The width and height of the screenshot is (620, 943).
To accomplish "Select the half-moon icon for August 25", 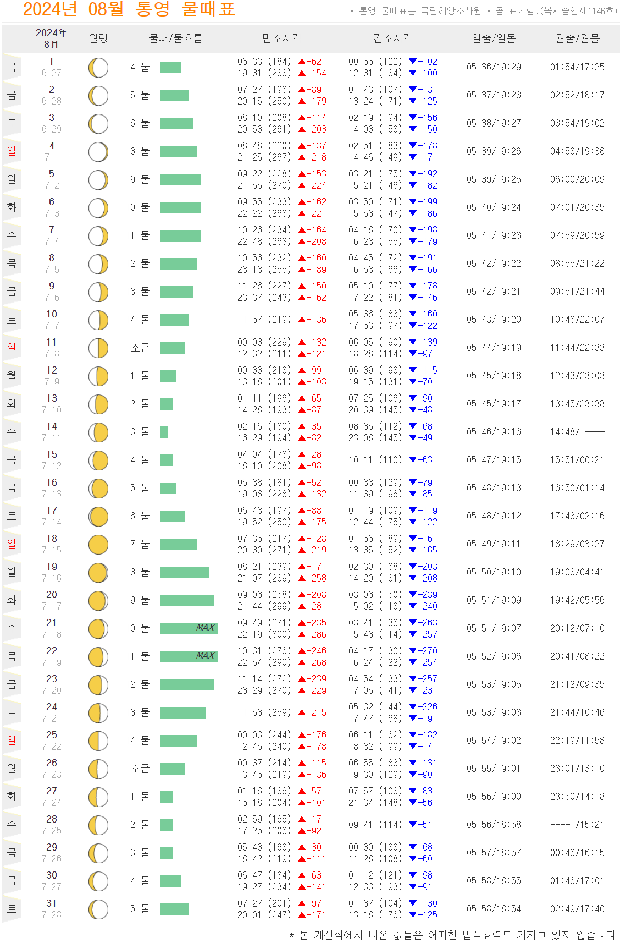I will (98, 741).
